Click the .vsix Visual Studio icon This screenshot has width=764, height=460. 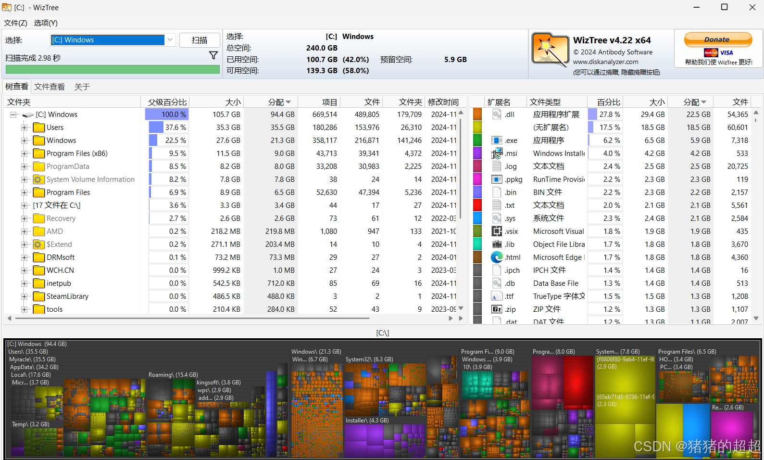pyautogui.click(x=497, y=231)
